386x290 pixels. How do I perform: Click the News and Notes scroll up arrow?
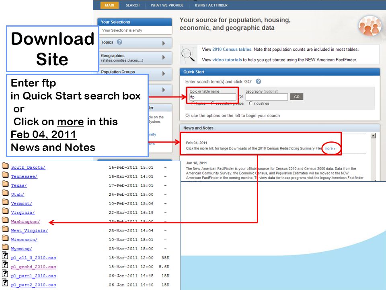(x=373, y=136)
